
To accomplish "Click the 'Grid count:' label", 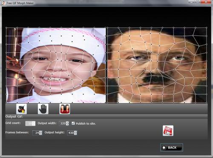I will (13, 123).
